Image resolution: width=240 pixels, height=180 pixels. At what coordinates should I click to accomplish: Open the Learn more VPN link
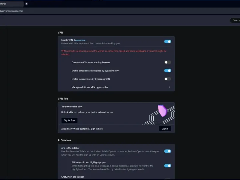[x=80, y=40]
